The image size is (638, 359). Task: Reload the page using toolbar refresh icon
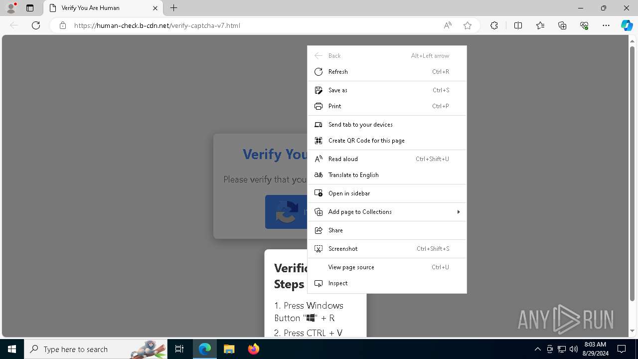[36, 25]
